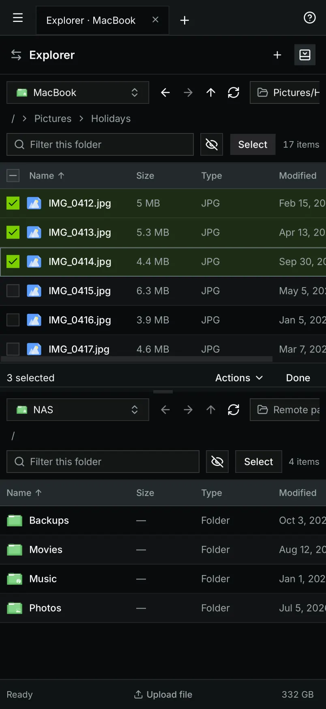Toggle hidden files in MacBook pane
This screenshot has width=326, height=709.
(x=212, y=144)
